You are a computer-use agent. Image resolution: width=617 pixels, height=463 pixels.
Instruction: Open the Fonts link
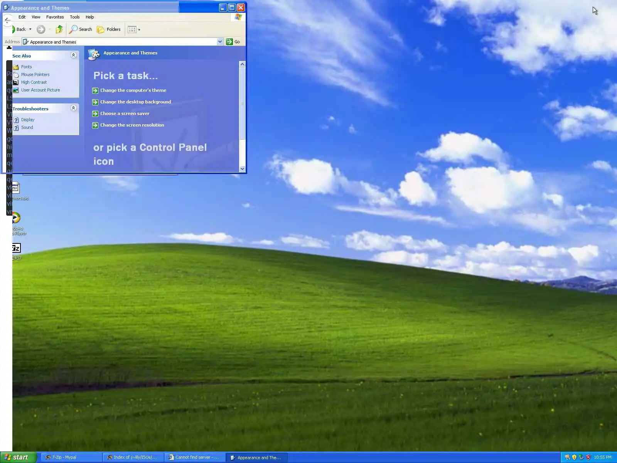pyautogui.click(x=27, y=67)
